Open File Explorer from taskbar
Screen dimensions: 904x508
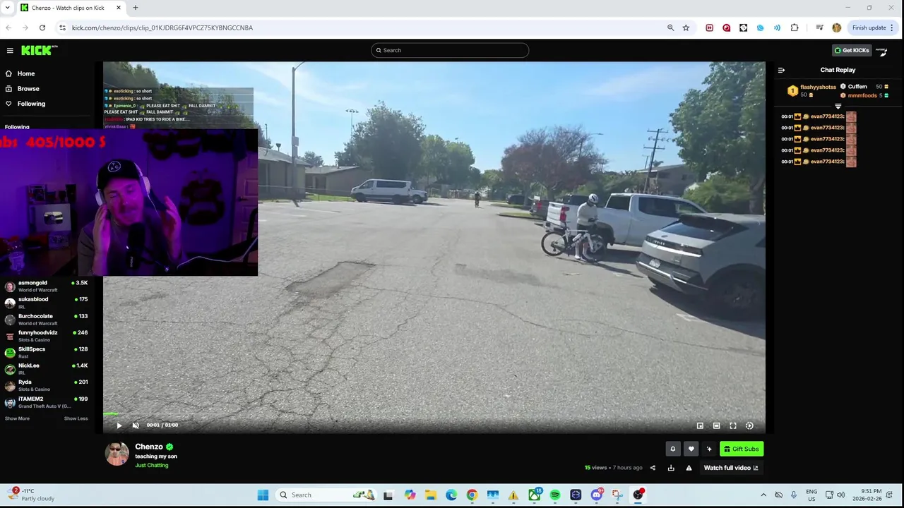[431, 495]
